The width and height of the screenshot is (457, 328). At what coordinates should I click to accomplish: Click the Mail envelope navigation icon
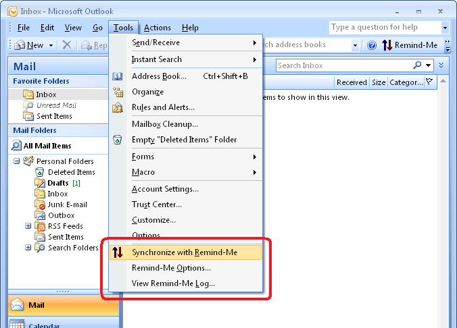pyautogui.click(x=17, y=304)
